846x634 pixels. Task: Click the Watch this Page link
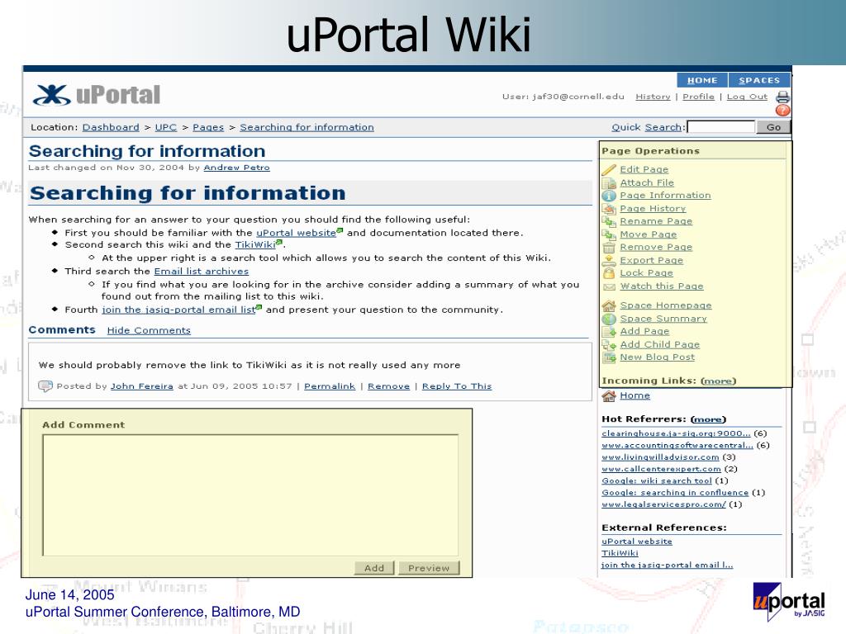662,286
